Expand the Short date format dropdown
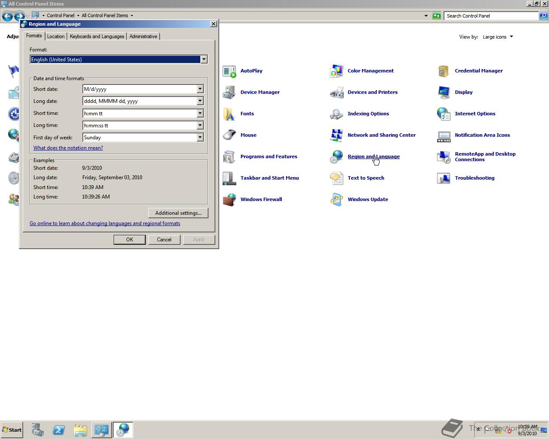Viewport: 549px width, 439px height. 200,89
